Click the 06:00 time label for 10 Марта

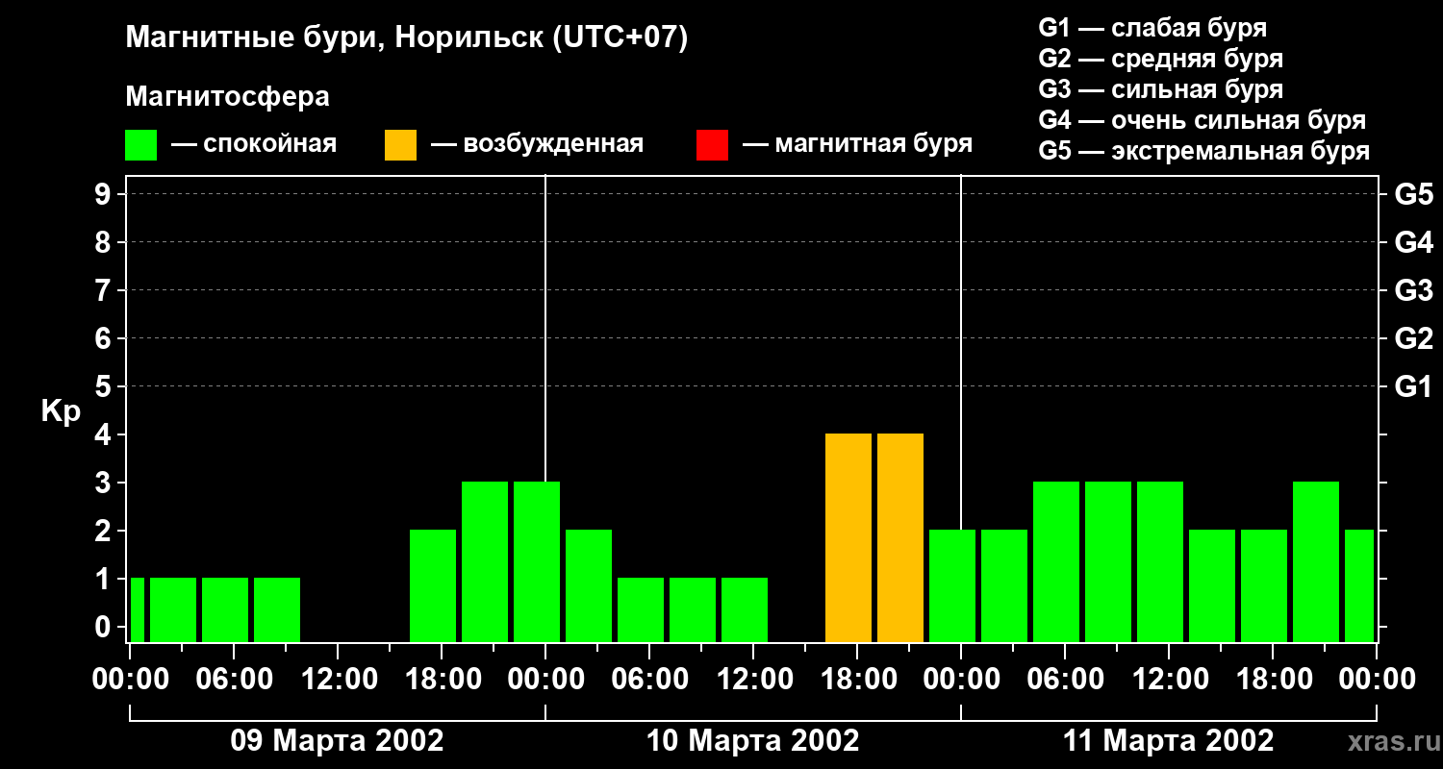point(649,680)
